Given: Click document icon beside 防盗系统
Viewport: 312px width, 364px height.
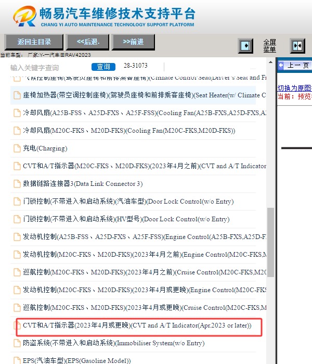Looking at the screenshot, I should click(x=17, y=343).
